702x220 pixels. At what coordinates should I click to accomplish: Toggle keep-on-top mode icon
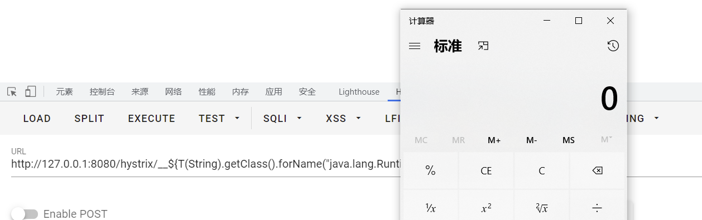(483, 46)
